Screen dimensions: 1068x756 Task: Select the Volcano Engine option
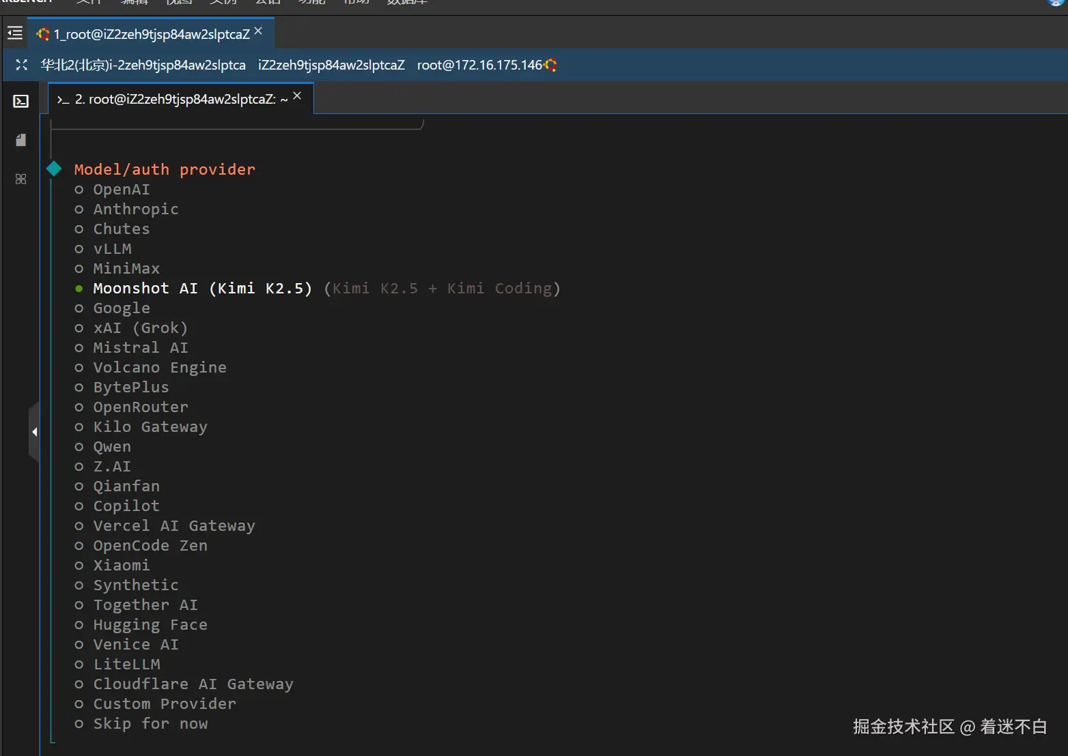(x=150, y=368)
